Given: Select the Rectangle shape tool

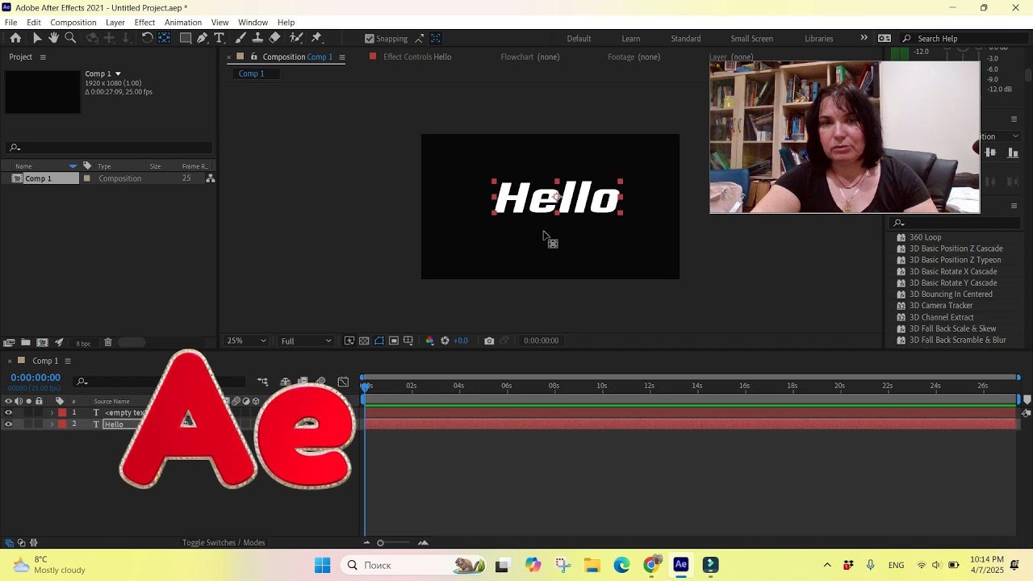Looking at the screenshot, I should (x=186, y=38).
